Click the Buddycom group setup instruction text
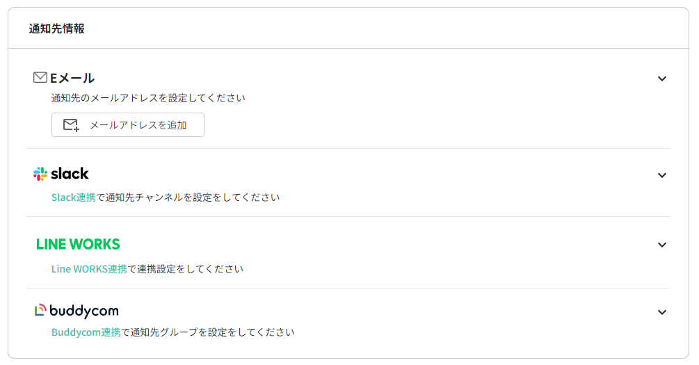The height and width of the screenshot is (365, 699). (x=207, y=332)
